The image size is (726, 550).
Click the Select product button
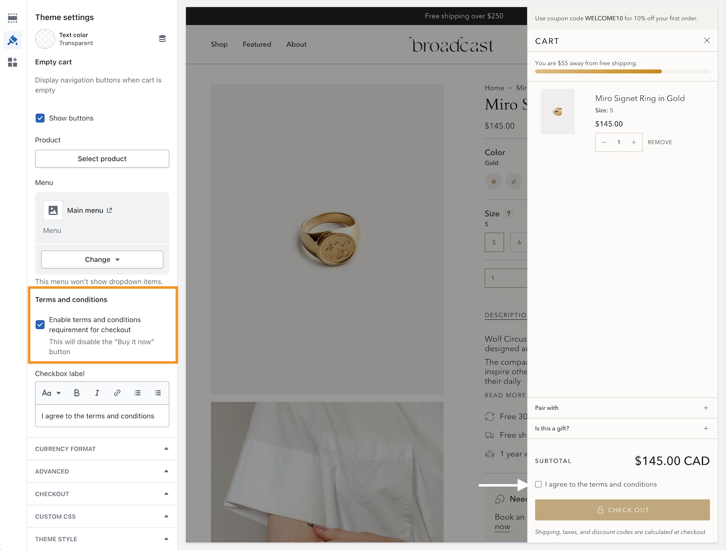[x=102, y=159]
